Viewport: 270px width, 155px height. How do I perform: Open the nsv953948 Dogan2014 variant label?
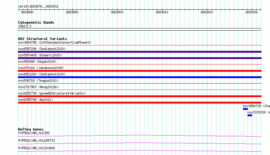37,61
